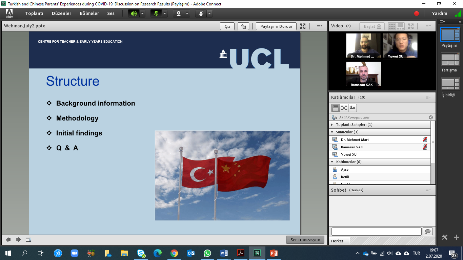The height and width of the screenshot is (260, 463).
Task: Open the Bölmeler menu
Action: [x=89, y=14]
